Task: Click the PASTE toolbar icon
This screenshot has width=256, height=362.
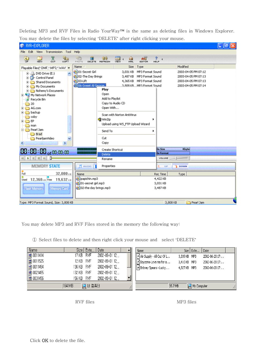Action: coord(79,59)
